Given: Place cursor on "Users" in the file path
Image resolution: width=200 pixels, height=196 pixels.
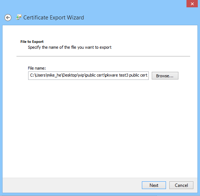Looking at the screenshot, I should (41, 75).
